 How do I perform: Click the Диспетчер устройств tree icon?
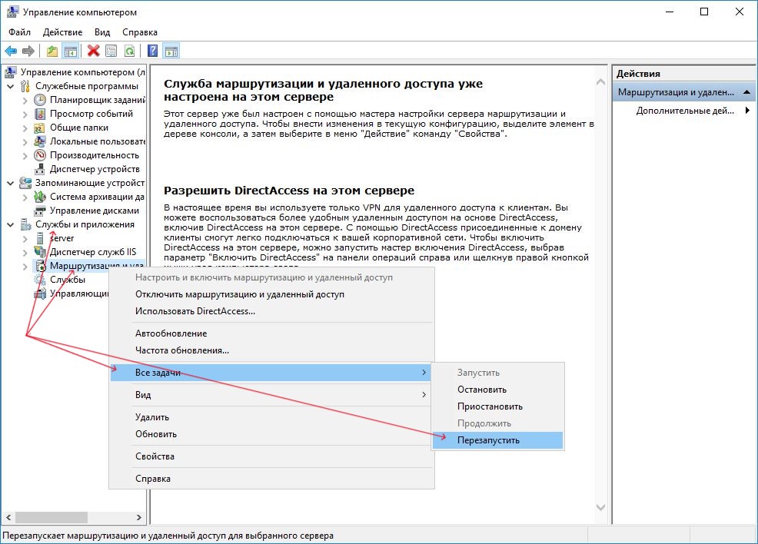click(40, 169)
